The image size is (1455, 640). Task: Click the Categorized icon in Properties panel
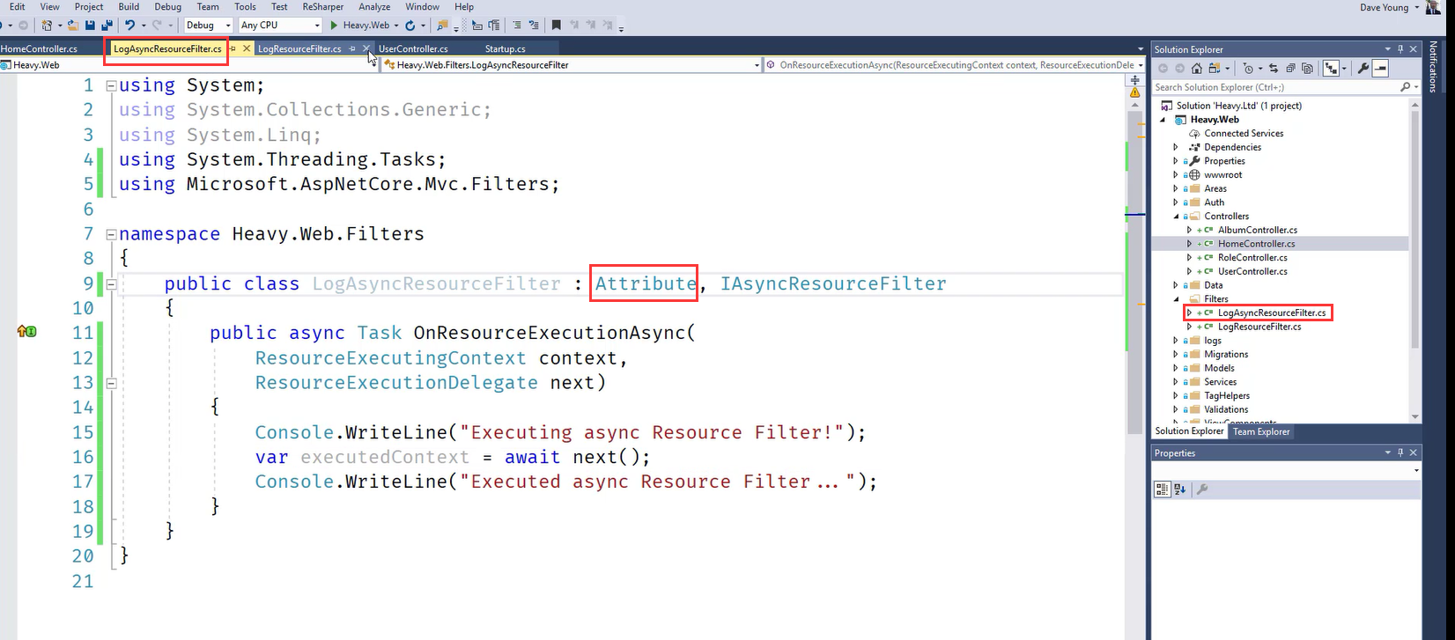pyautogui.click(x=1163, y=489)
